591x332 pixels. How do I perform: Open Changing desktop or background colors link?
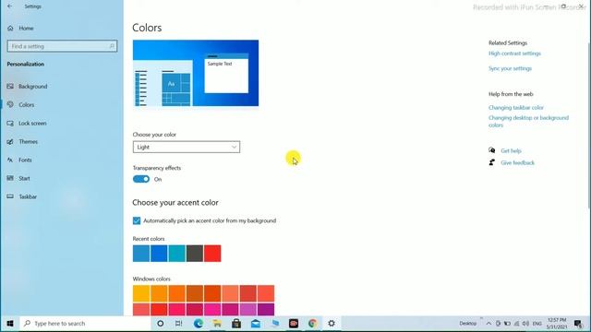point(528,121)
